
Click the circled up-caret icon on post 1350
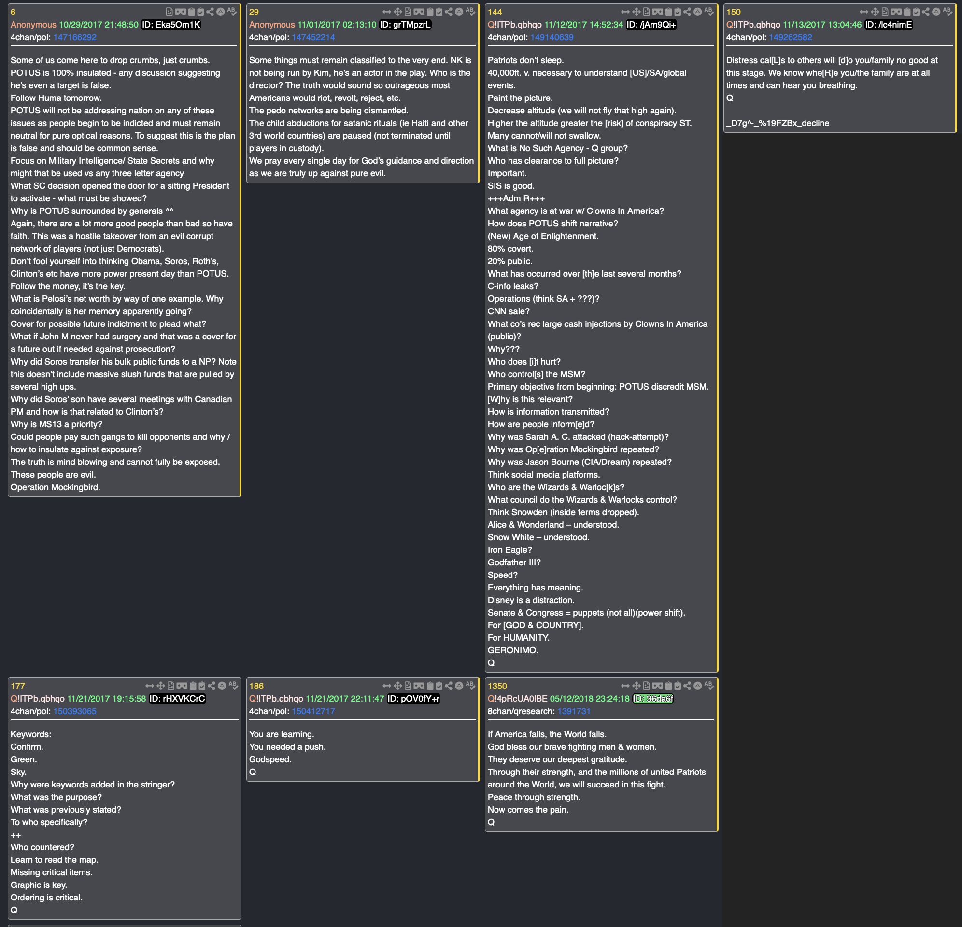pyautogui.click(x=697, y=686)
